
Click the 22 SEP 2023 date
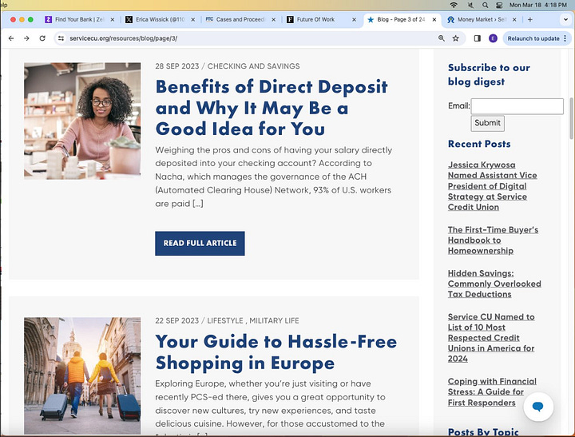pos(176,320)
